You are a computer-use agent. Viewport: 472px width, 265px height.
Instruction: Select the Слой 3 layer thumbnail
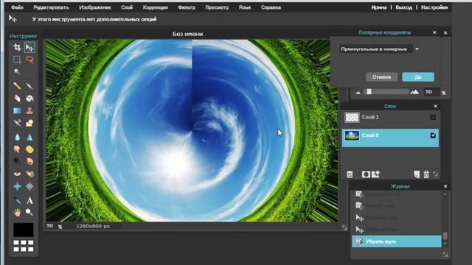pos(352,117)
